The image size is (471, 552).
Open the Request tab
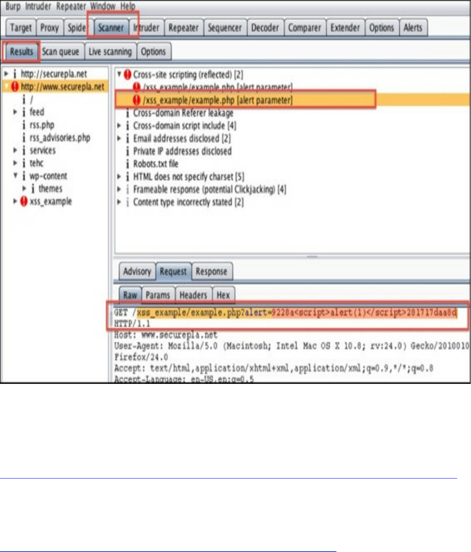(173, 271)
